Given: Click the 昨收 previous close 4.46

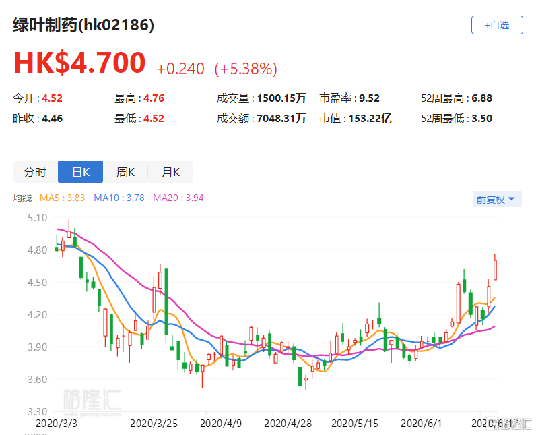Looking at the screenshot, I should 52,119.
